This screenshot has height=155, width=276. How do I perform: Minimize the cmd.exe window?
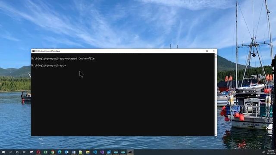201,51
